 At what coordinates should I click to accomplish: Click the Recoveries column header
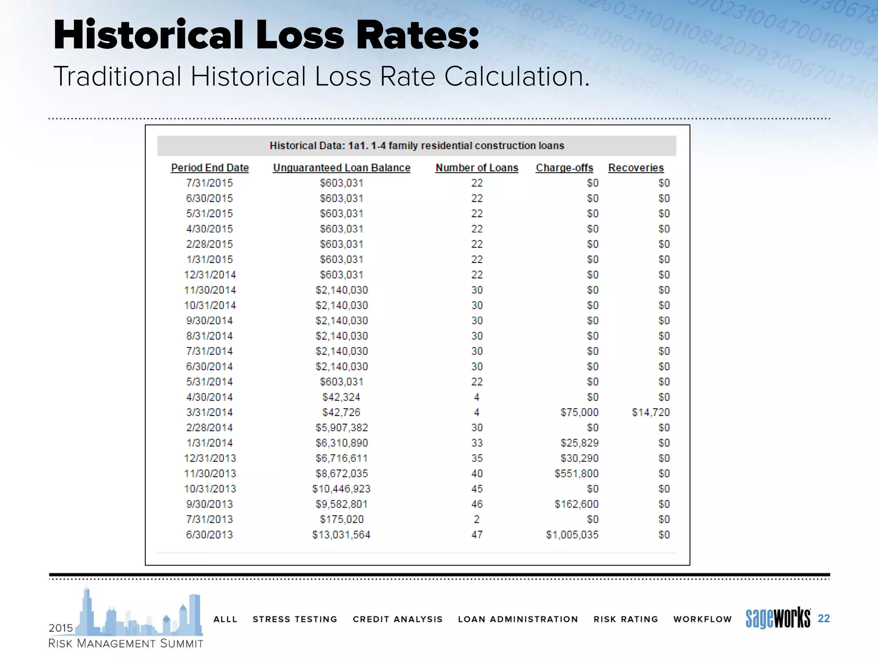[x=636, y=168]
